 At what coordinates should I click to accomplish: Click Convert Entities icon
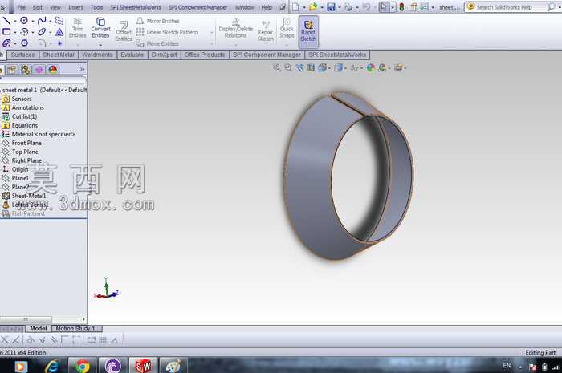point(100,22)
